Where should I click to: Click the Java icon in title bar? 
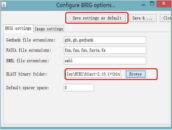[x=4, y=5]
